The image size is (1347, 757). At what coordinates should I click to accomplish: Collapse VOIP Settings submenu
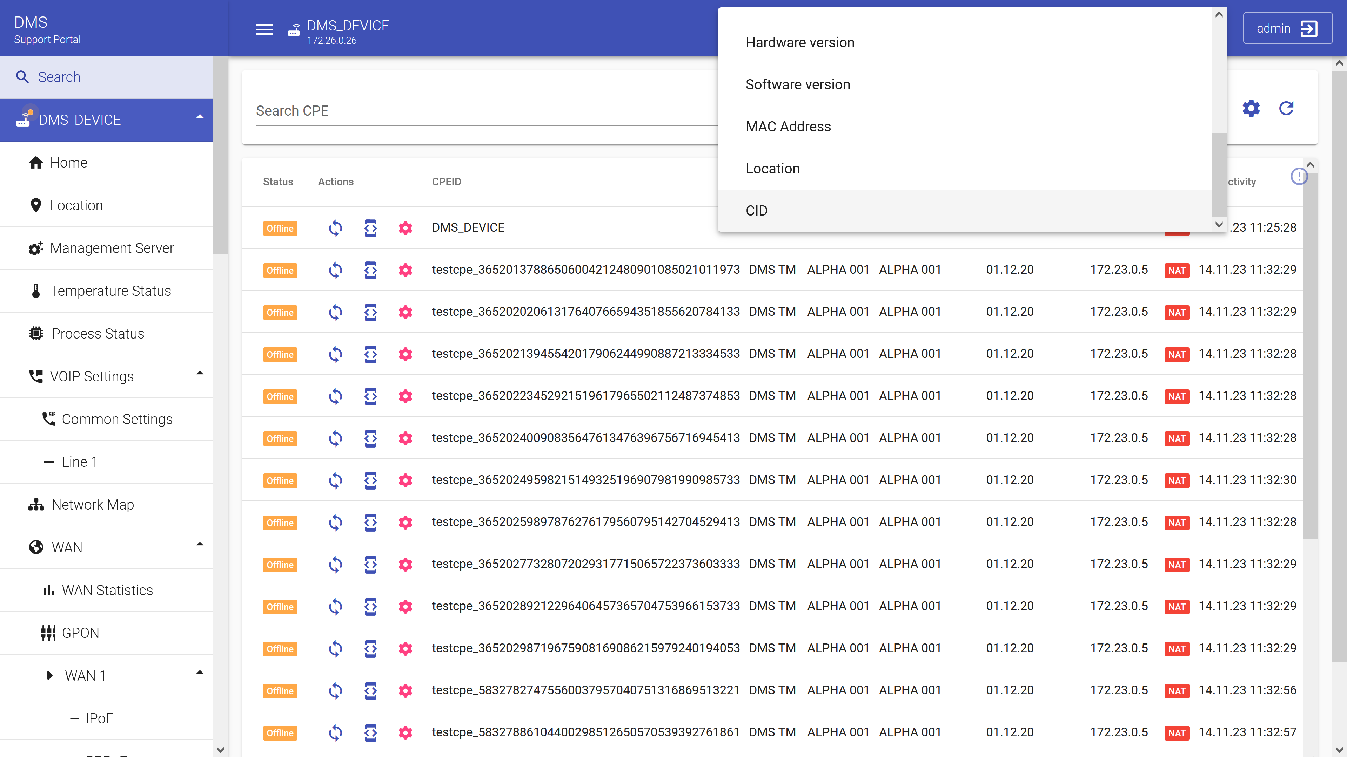coord(199,374)
